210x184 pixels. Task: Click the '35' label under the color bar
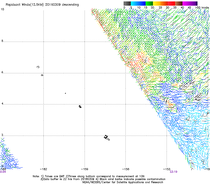coord(175,8)
